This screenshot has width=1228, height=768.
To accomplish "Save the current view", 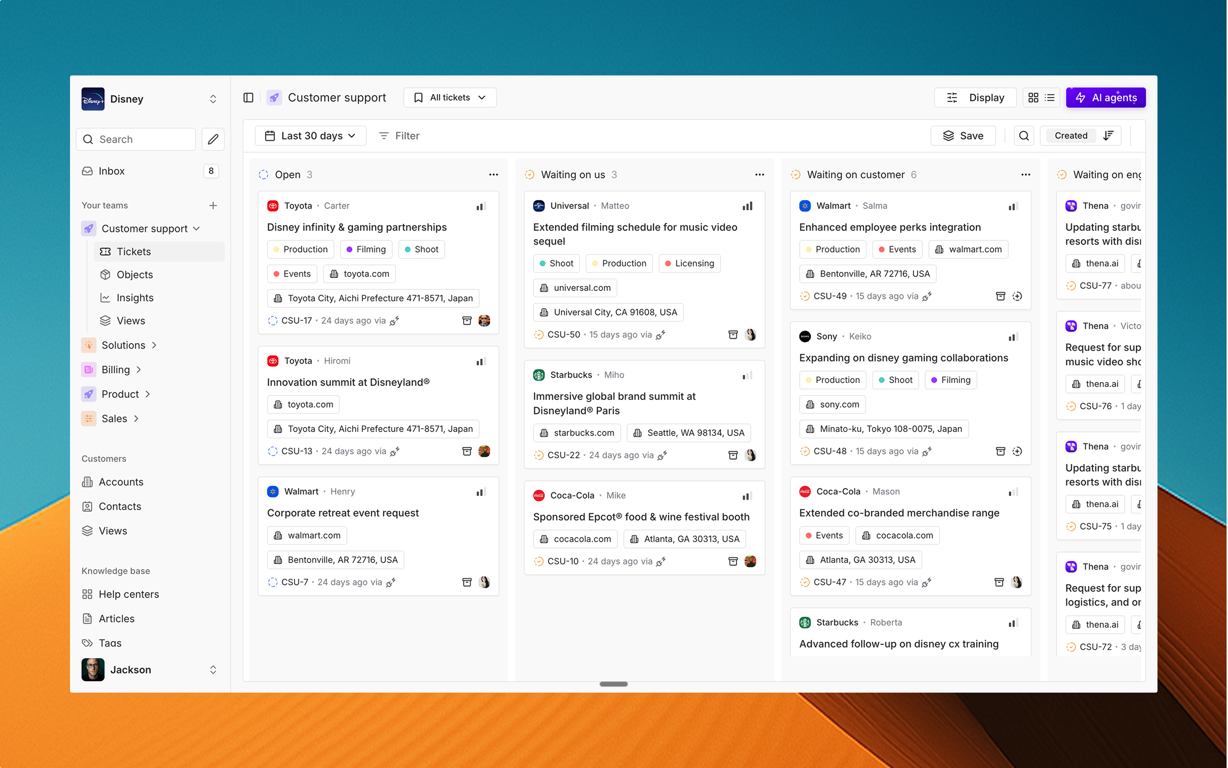I will (x=963, y=136).
